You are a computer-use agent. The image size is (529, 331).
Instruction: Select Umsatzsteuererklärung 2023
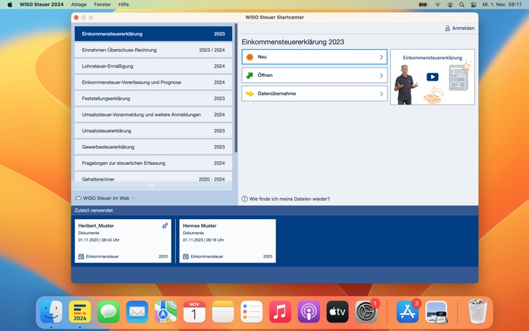[x=153, y=130]
